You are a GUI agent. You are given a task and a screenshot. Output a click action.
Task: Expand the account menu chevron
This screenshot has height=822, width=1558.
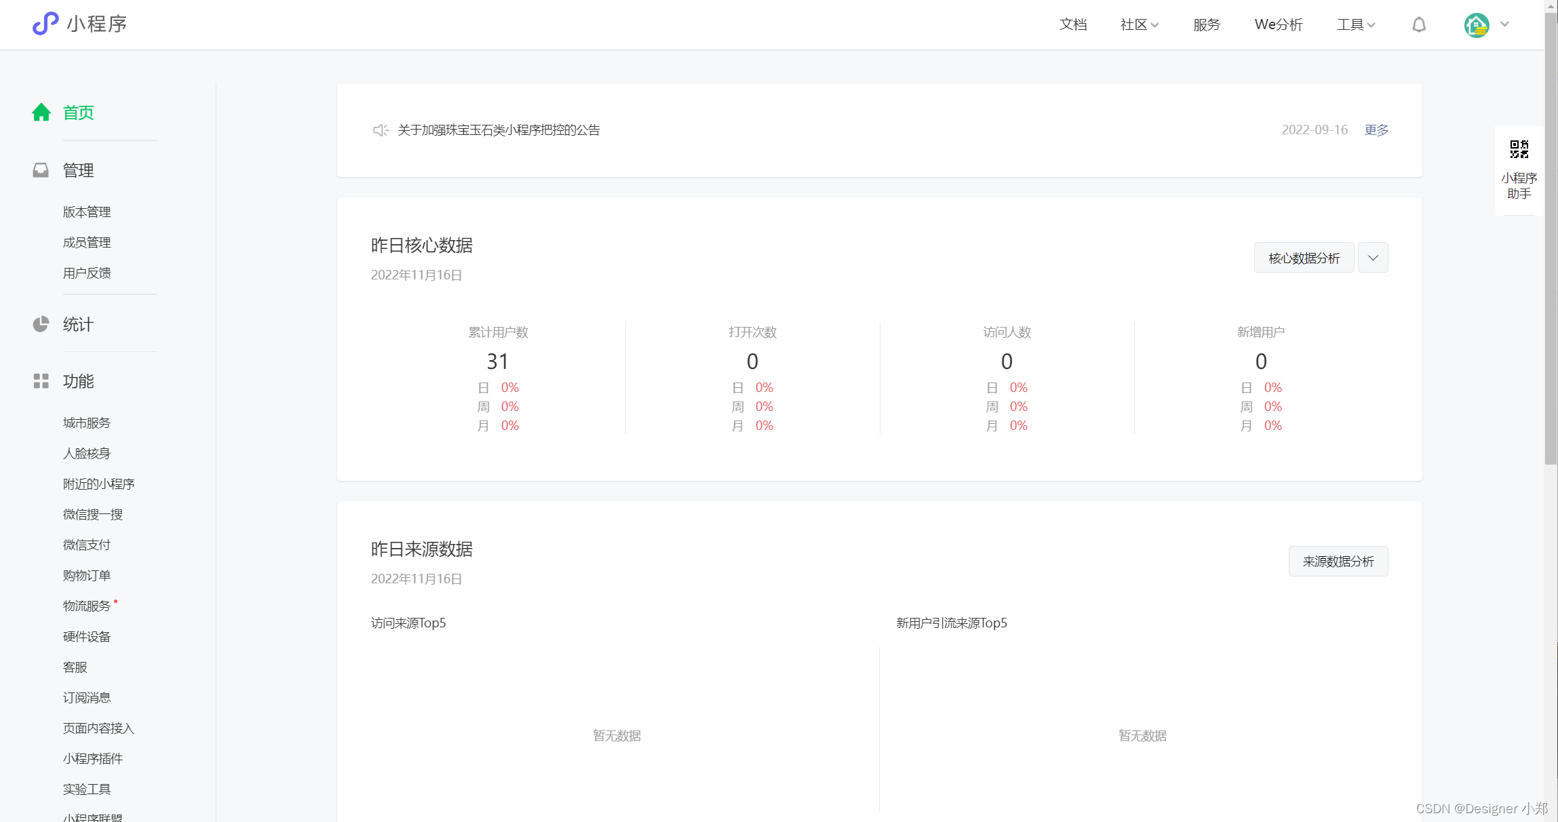pyautogui.click(x=1504, y=24)
